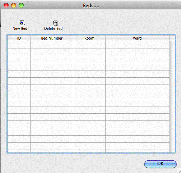The width and height of the screenshot is (182, 173).
Task: Click the Delete Bed trash icon
Action: 56,23
